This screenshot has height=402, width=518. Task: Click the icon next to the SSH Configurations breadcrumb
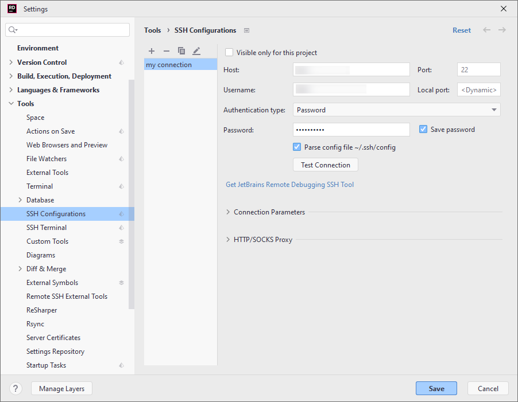point(248,30)
